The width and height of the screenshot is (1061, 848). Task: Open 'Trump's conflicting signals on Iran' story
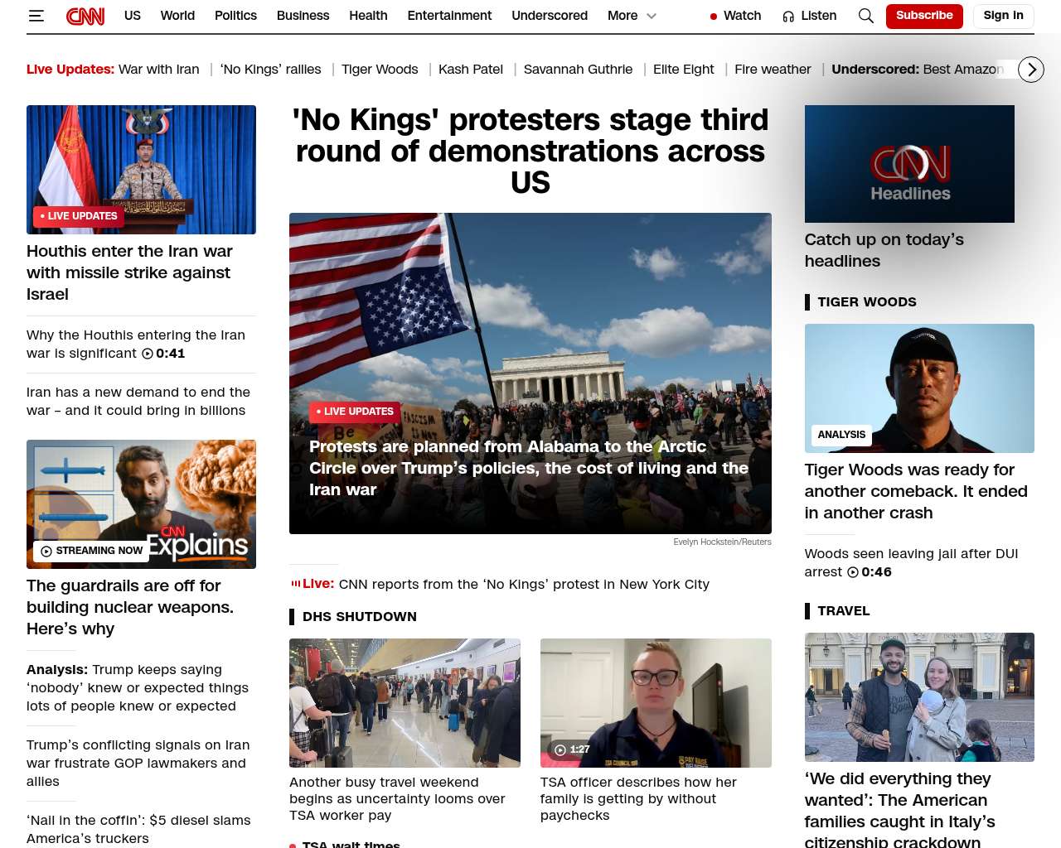[x=138, y=764]
